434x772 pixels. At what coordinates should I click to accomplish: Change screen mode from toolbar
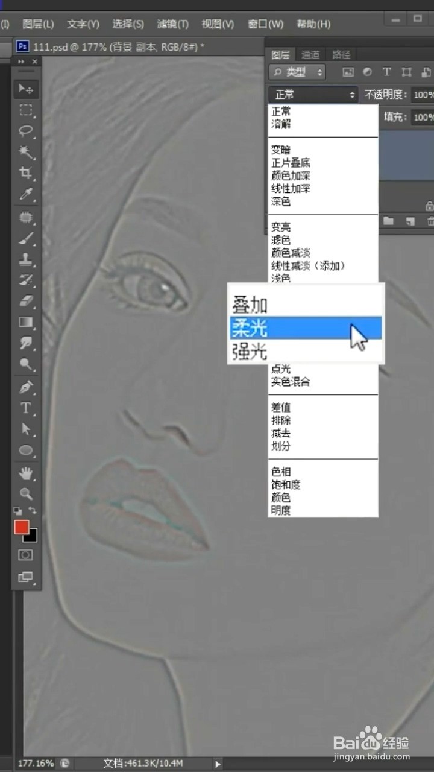click(26, 577)
